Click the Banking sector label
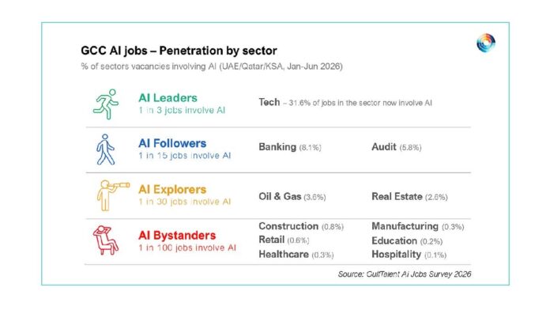Screen dimensions: 550x310 coord(277,147)
